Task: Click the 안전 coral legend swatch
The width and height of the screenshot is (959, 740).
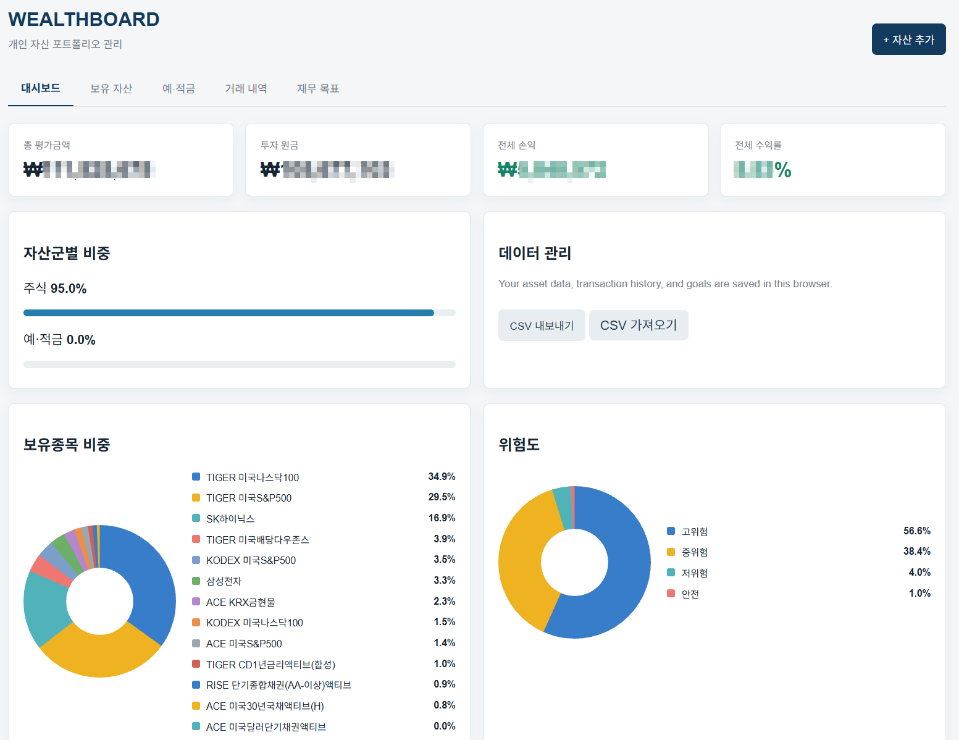Action: coord(671,594)
